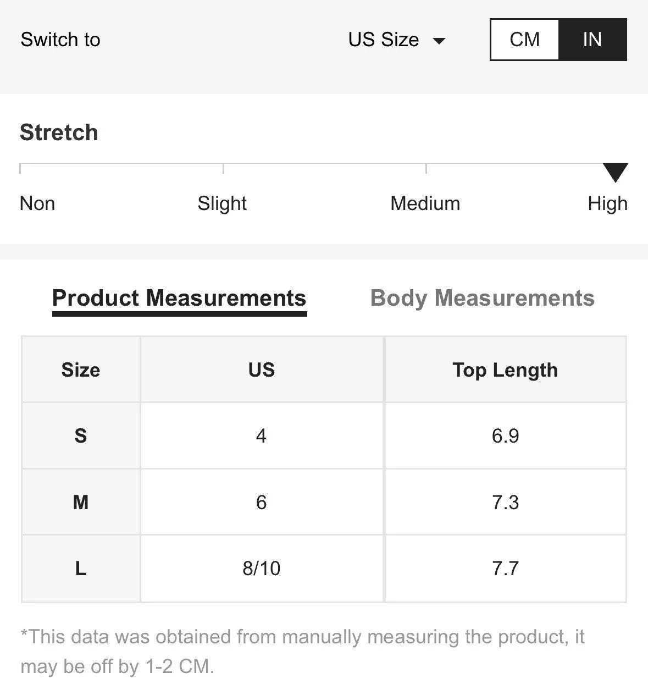Click the 8/10 US size cell

click(x=262, y=569)
